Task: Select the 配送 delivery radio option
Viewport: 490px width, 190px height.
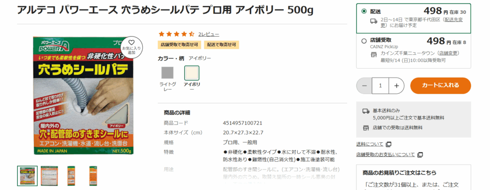Action: point(364,11)
